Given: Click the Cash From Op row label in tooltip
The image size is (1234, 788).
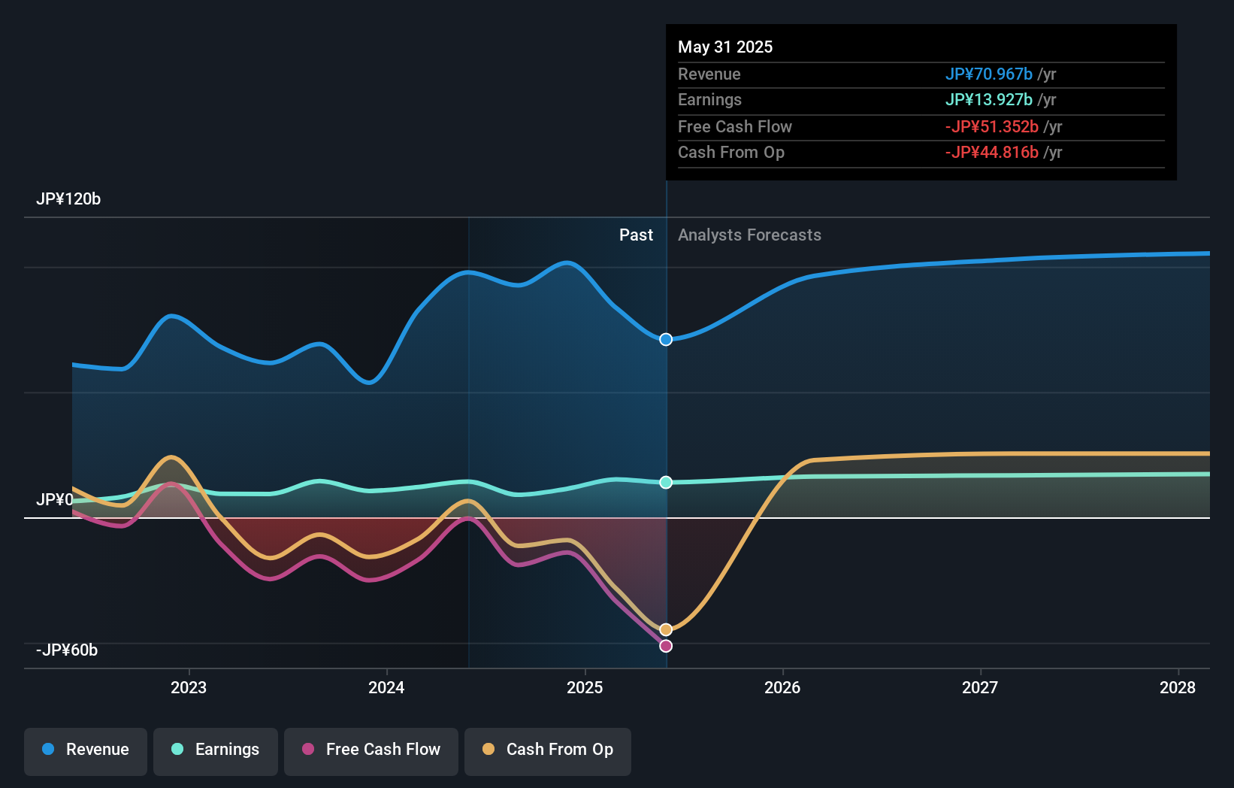Looking at the screenshot, I should 731,152.
